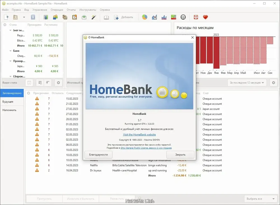Open the assign rules magic wand icon
Screen dimensions: 280x205
pos(94,17)
